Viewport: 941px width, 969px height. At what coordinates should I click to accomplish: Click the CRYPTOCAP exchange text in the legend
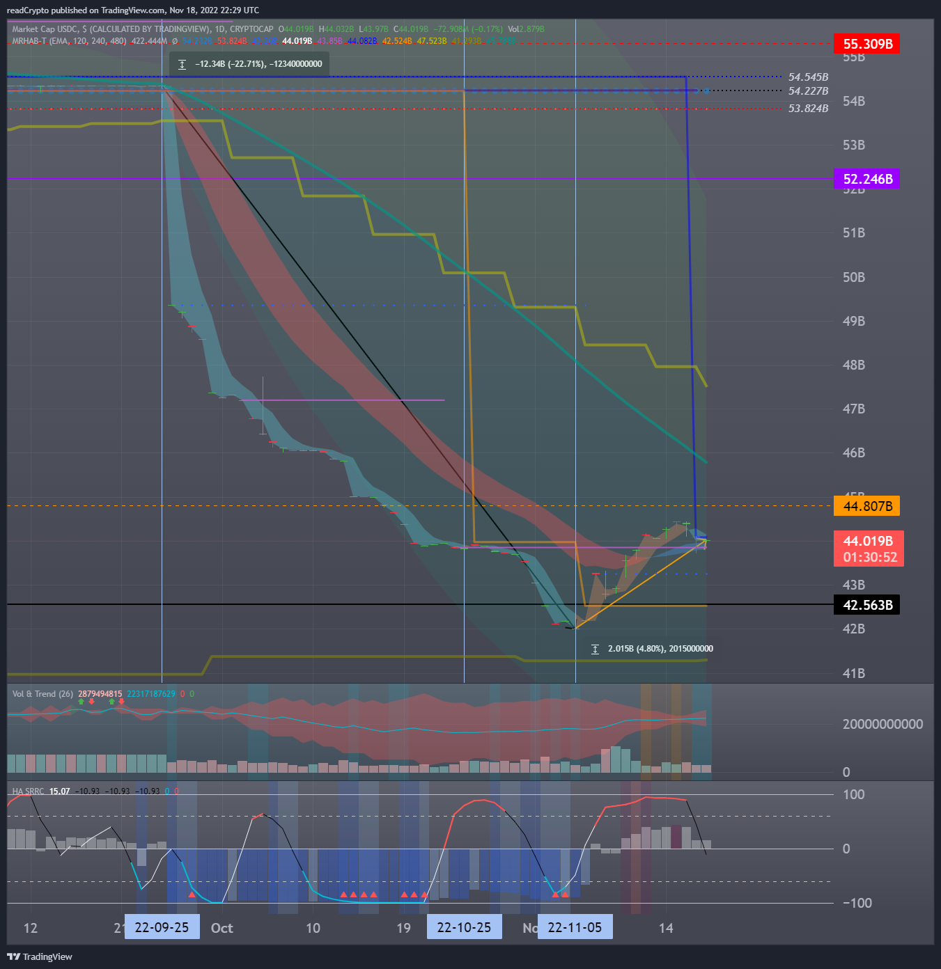coord(251,29)
